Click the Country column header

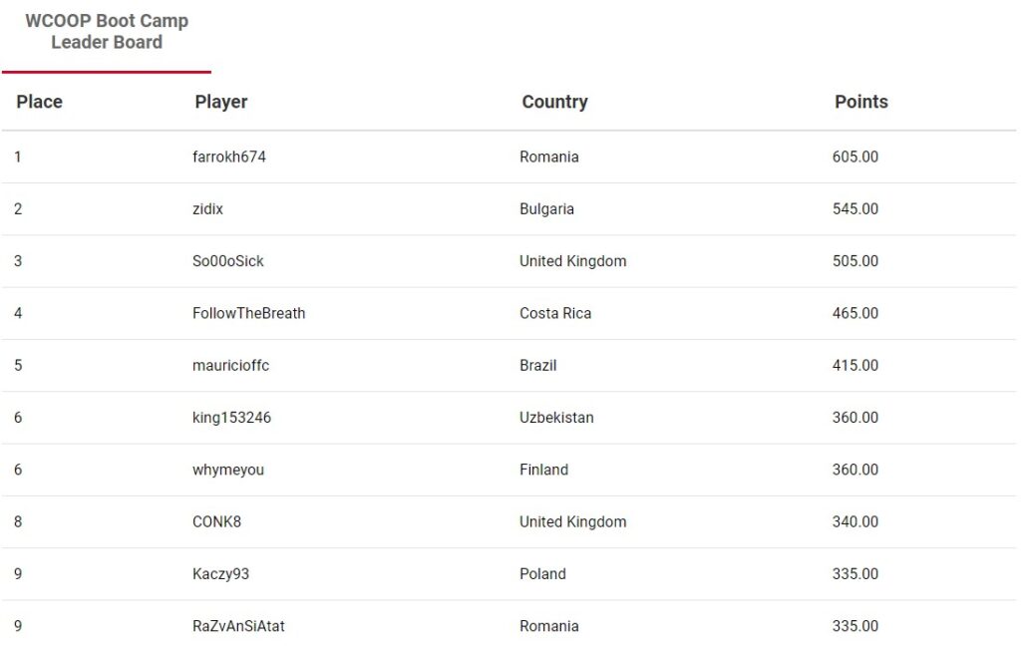tap(554, 102)
